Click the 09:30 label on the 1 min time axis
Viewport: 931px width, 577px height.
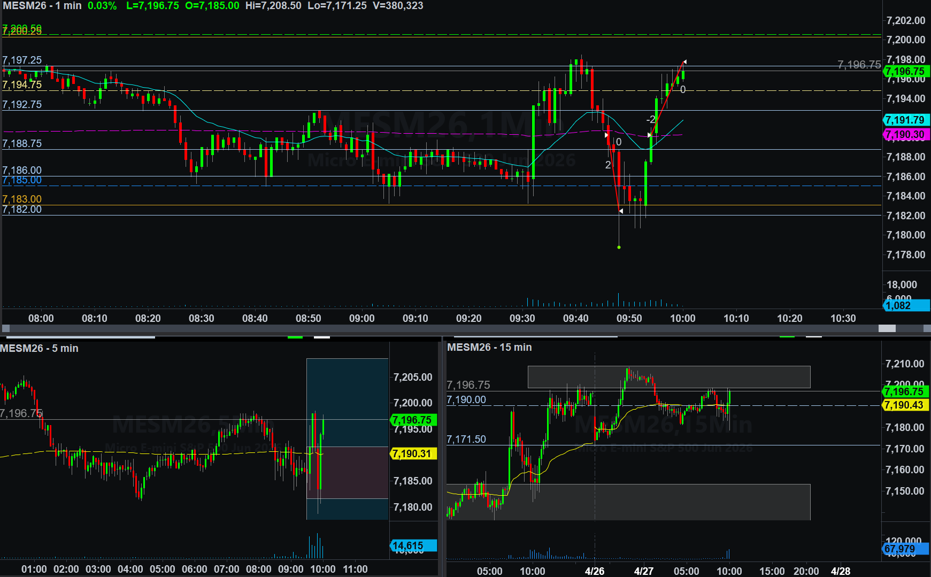point(522,319)
